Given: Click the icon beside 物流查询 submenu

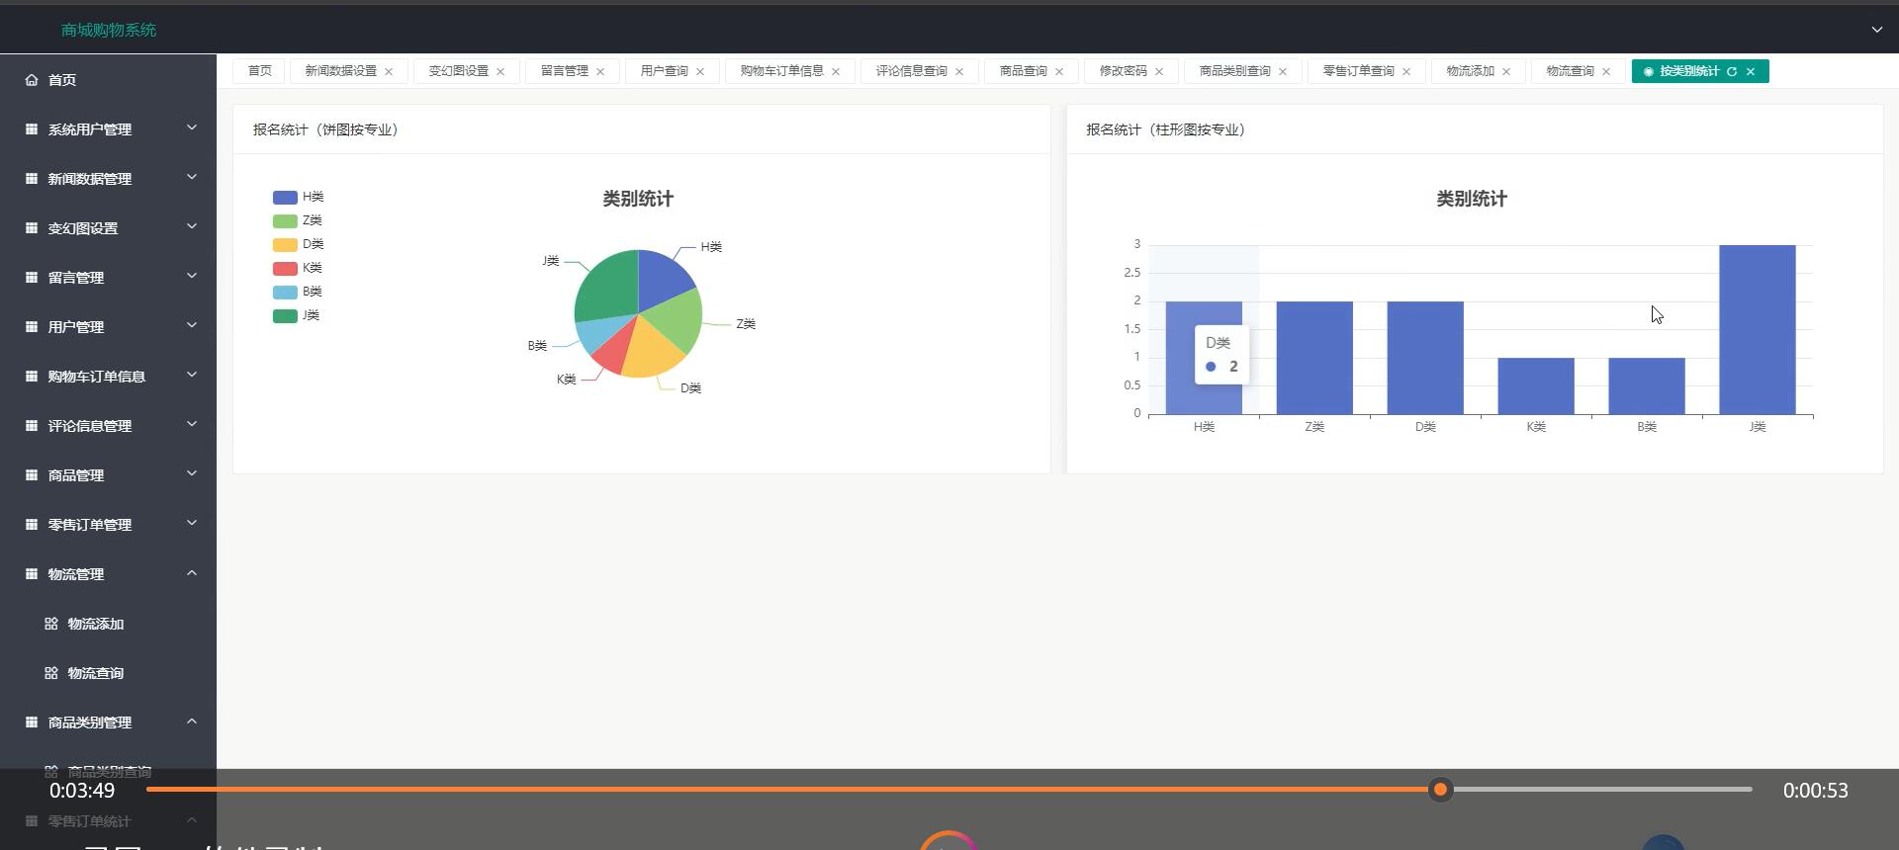Looking at the screenshot, I should click(51, 673).
